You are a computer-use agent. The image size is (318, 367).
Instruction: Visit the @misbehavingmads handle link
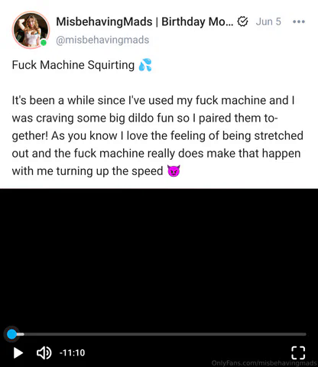click(x=102, y=40)
